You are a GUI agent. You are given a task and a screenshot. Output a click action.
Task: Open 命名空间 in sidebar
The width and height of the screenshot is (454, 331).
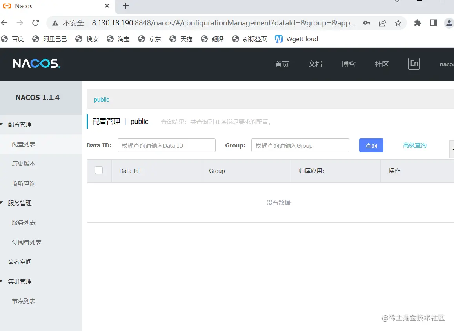[20, 262]
